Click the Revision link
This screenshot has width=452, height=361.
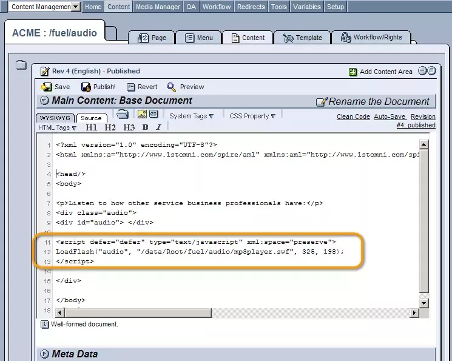pos(423,116)
